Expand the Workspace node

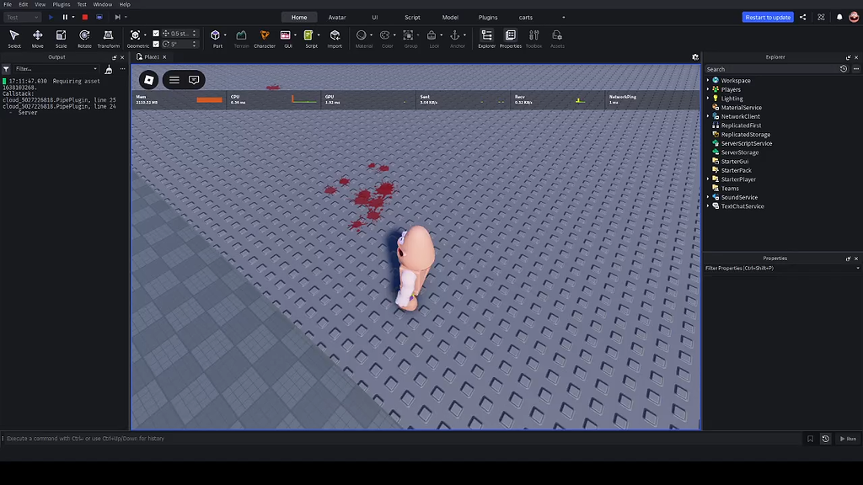[x=708, y=80]
